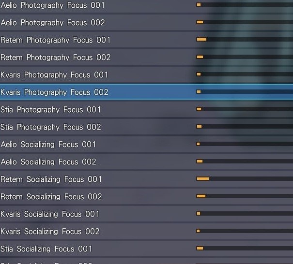Click highlighted Kvaris Photography Focus 002 row
This screenshot has height=264, width=293.
tap(146, 92)
